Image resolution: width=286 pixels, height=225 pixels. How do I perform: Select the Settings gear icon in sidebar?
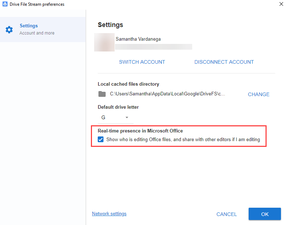coord(9,30)
